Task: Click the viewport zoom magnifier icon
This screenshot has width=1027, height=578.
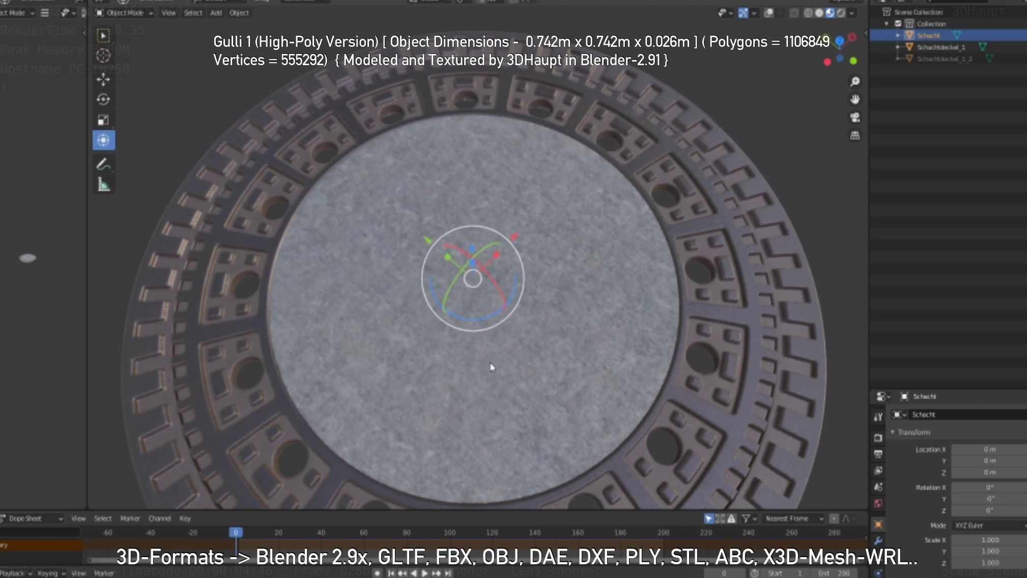Action: [855, 81]
